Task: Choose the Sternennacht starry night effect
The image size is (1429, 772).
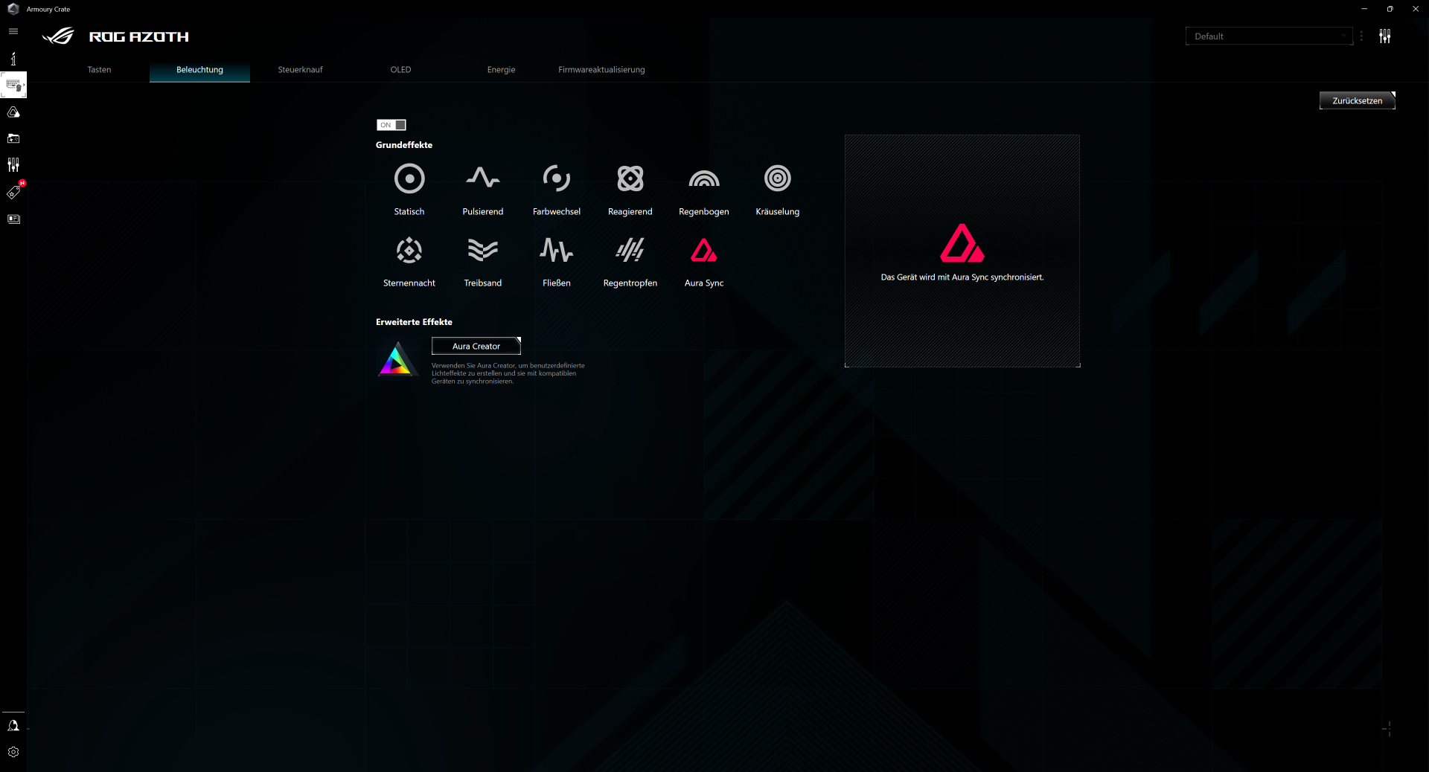Action: (409, 250)
